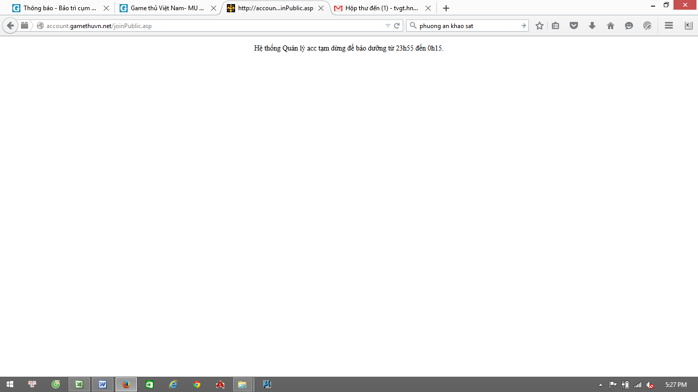Go to the Firefox home page
Image resolution: width=698 pixels, height=392 pixels.
[x=611, y=26]
